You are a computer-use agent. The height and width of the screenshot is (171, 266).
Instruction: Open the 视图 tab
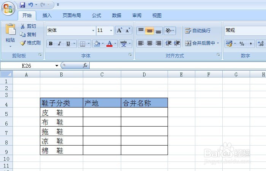pos(157,16)
